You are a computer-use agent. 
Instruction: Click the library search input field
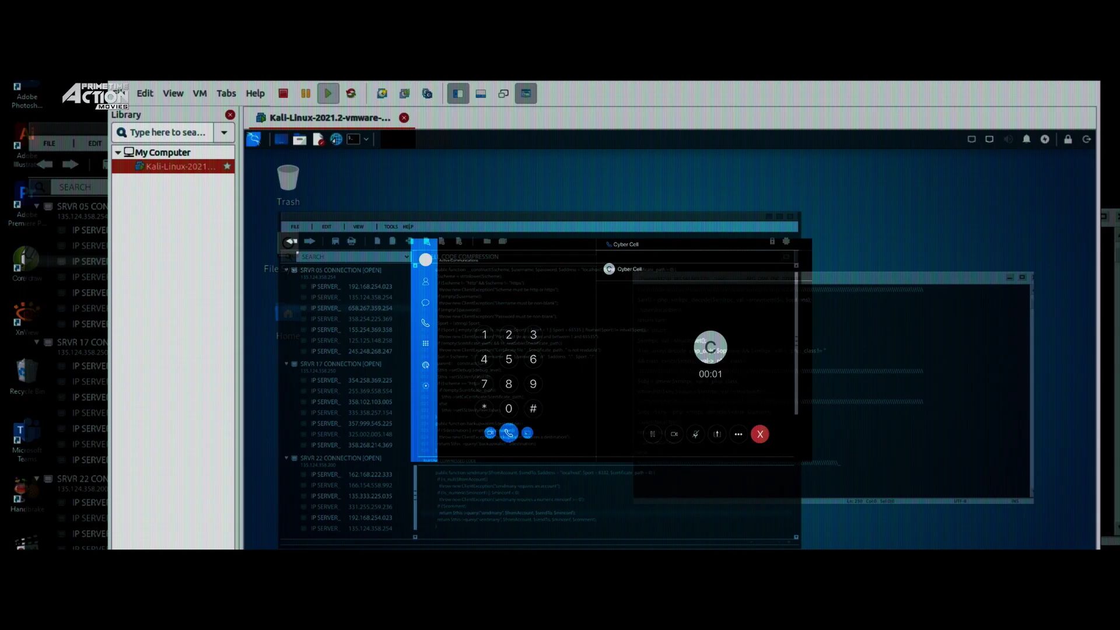click(167, 132)
